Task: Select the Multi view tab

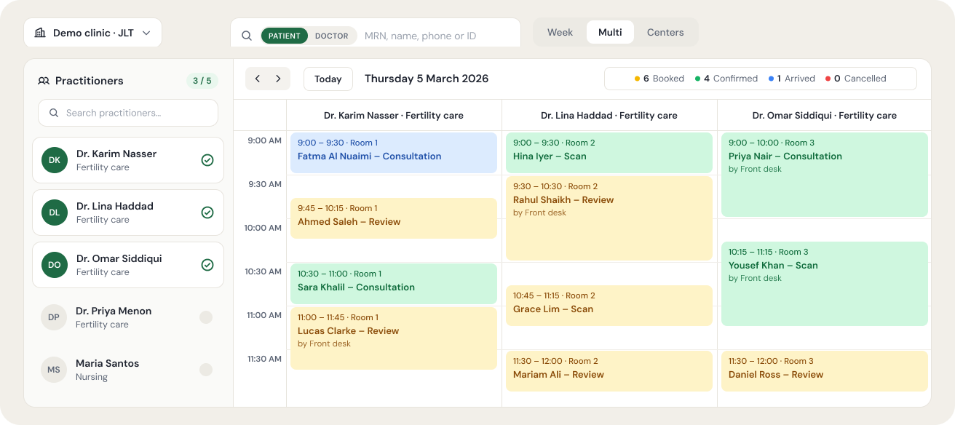Action: point(610,32)
